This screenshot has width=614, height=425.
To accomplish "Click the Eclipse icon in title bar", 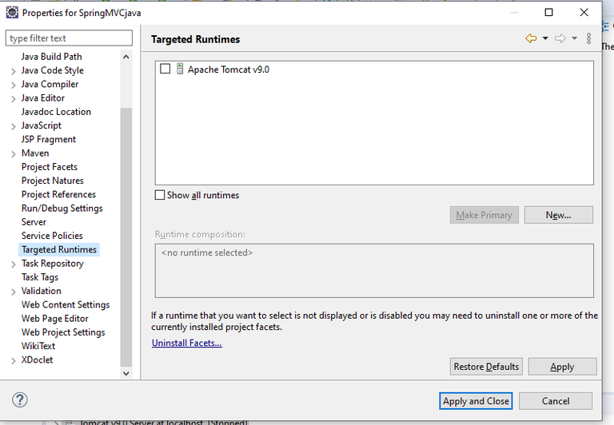I will point(12,13).
